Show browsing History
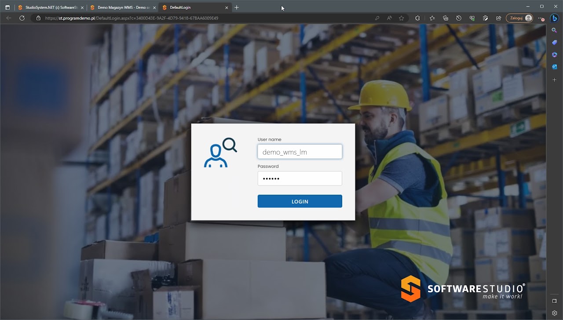 tap(459, 18)
